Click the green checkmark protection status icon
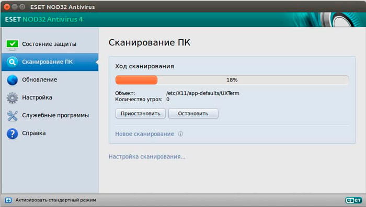The height and width of the screenshot is (207, 366). (x=12, y=45)
